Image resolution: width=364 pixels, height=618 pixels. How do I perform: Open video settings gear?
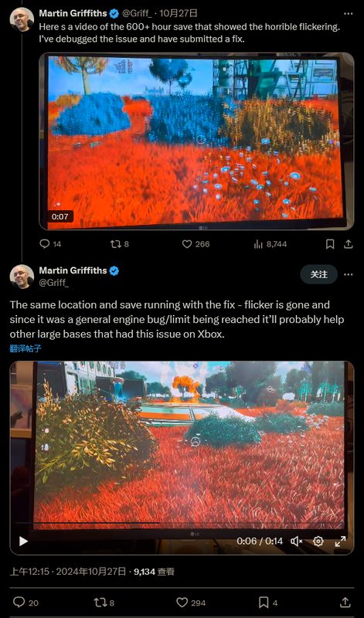[318, 542]
